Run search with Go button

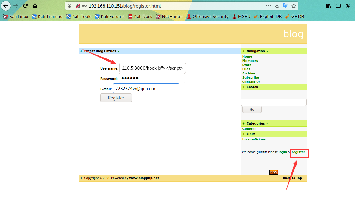(x=252, y=109)
